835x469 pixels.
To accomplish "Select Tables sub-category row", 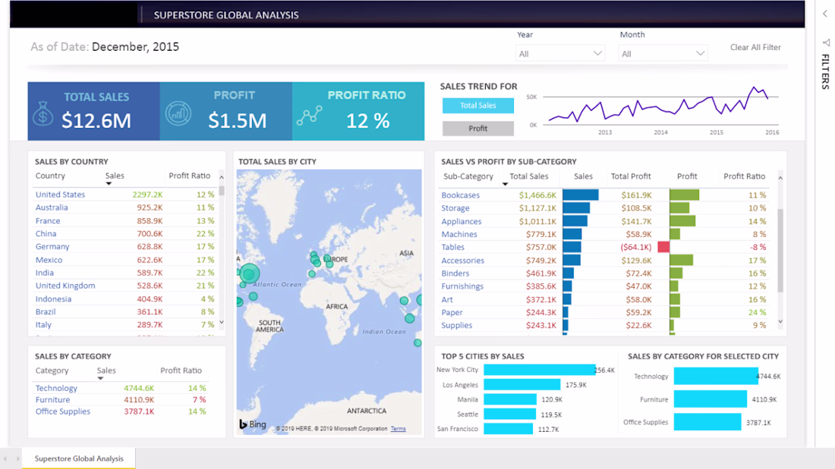I will (x=604, y=247).
